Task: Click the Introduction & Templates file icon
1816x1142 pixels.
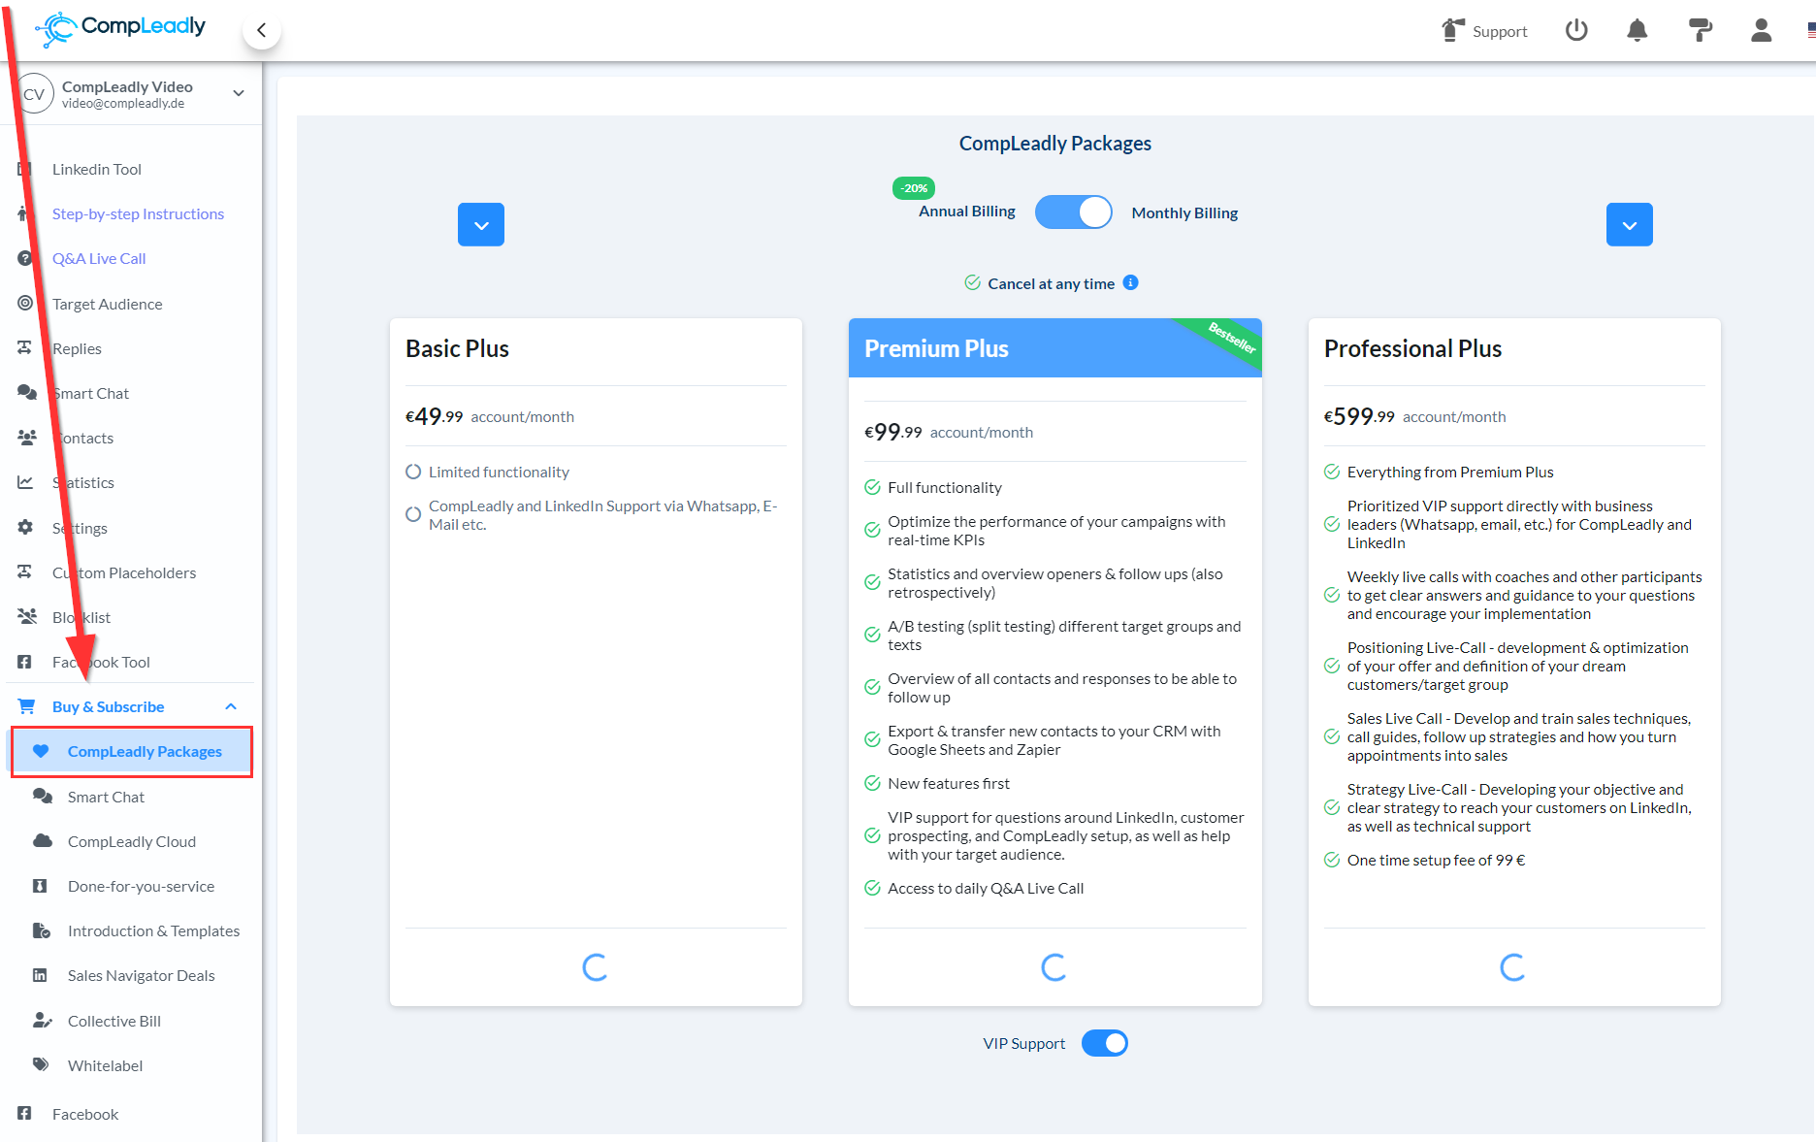Action: pos(42,930)
